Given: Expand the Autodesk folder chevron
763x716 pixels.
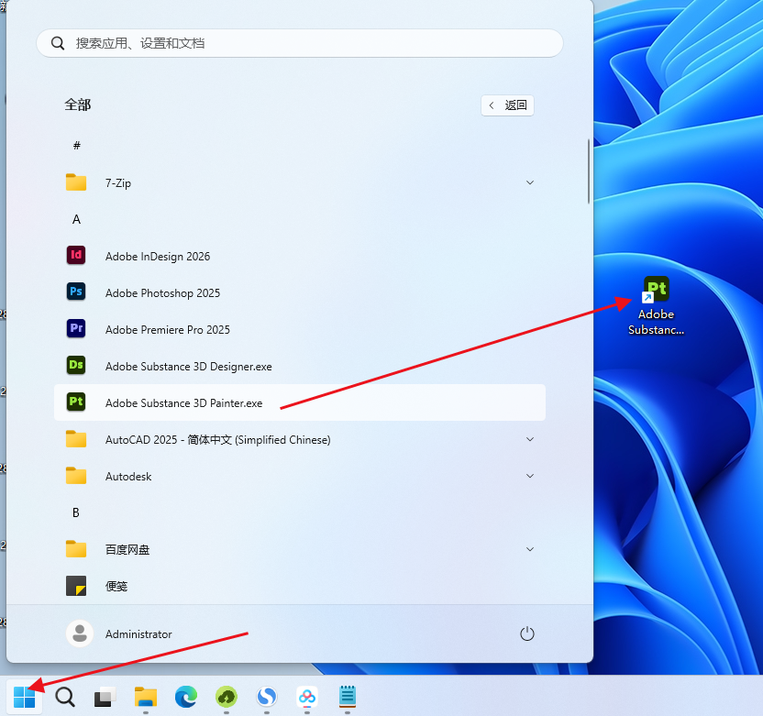Looking at the screenshot, I should click(530, 476).
